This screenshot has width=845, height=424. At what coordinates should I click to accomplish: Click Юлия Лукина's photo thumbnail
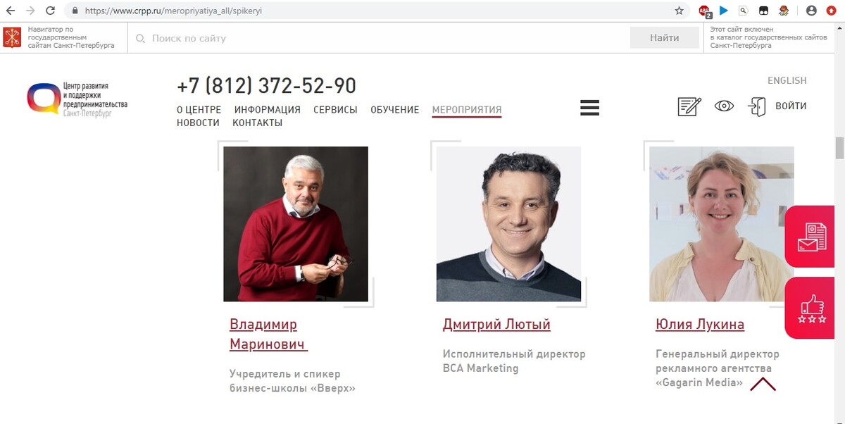[722, 224]
